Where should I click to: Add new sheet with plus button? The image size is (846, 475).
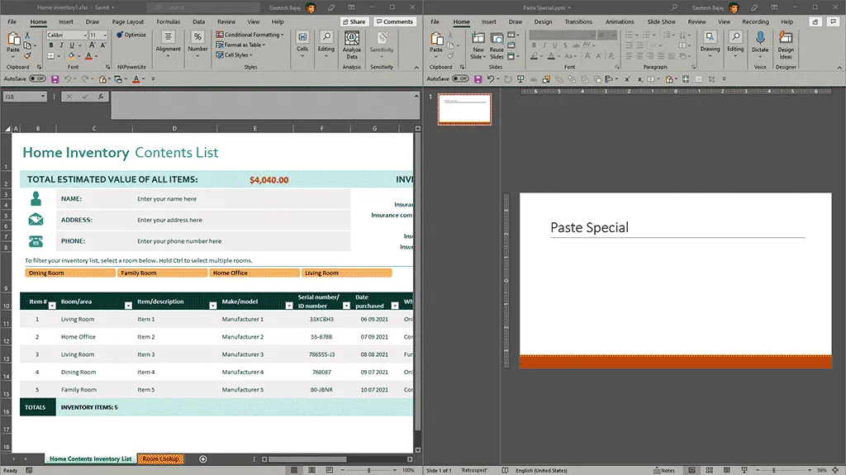(x=203, y=459)
